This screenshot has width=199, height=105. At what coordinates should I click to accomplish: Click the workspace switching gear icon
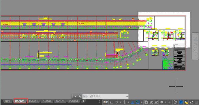coord(162,102)
